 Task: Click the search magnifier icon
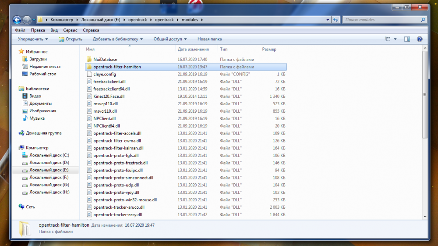point(423,20)
